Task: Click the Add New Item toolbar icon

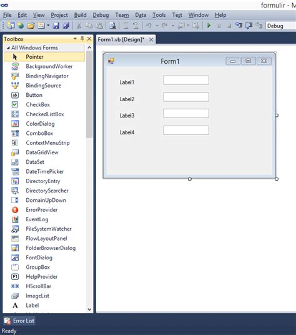Action: 41,26
